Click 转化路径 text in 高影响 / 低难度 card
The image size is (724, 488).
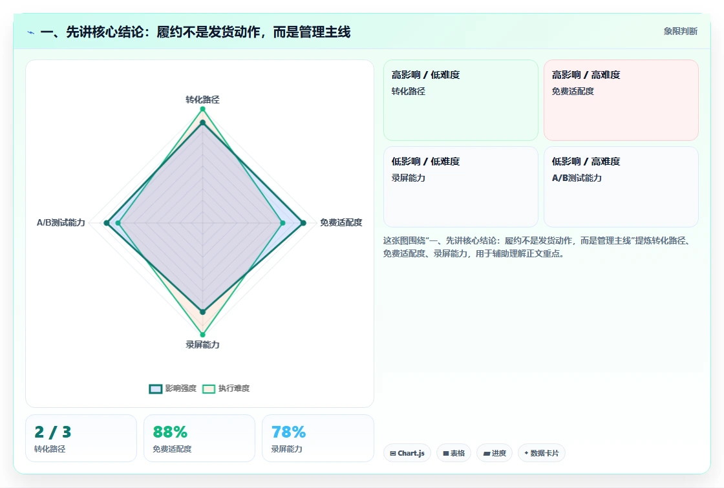tap(408, 91)
